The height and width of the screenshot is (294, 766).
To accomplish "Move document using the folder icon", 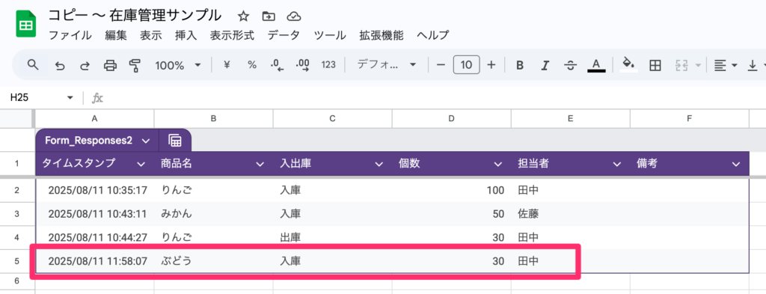I will (x=269, y=16).
